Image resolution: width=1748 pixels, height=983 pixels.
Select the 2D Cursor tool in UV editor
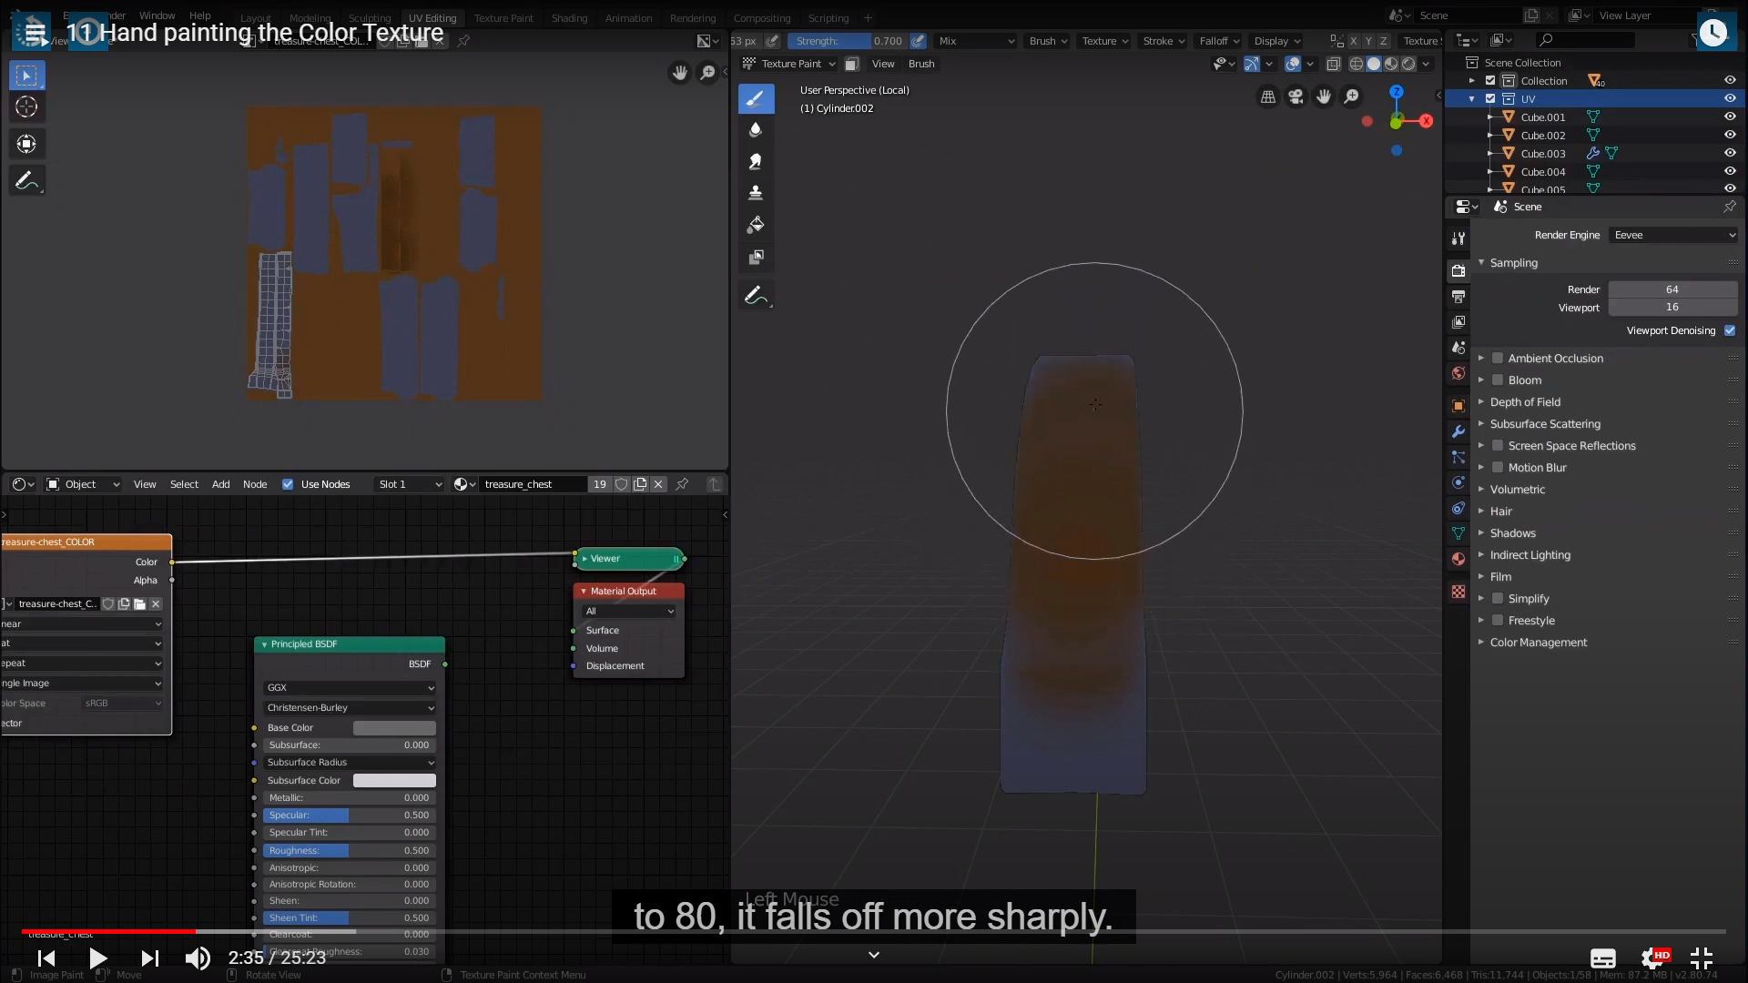tap(26, 107)
